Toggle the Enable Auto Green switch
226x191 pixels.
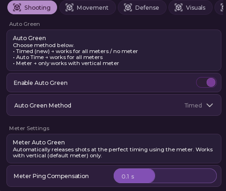coord(206,83)
